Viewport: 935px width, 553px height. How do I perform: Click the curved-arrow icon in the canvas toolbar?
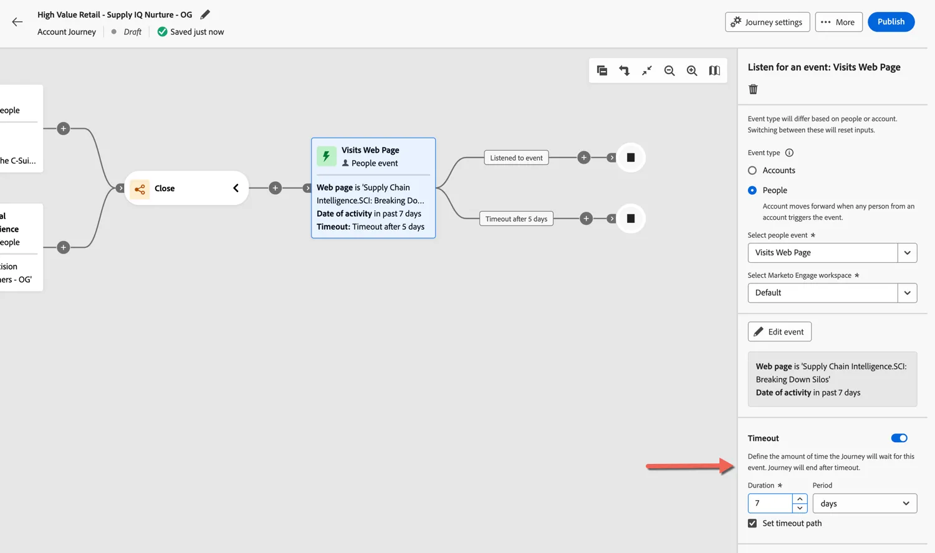[x=624, y=70]
